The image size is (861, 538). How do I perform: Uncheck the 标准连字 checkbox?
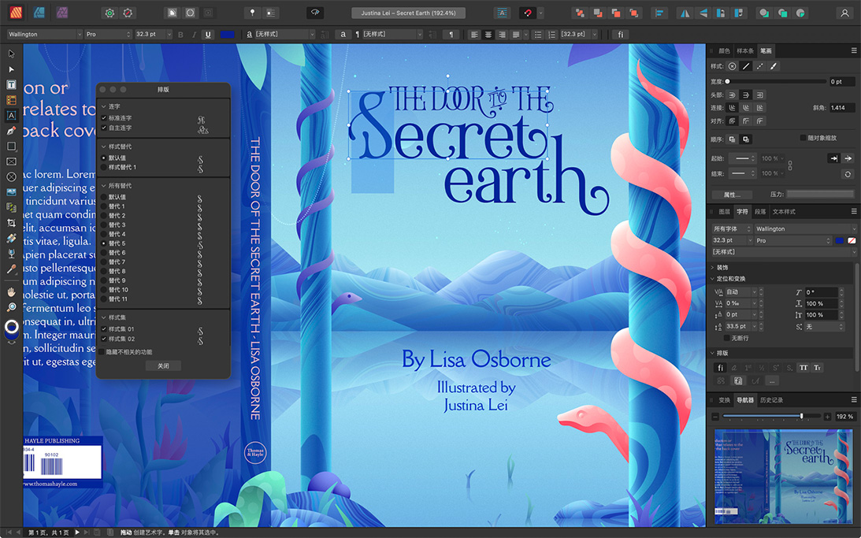[104, 118]
